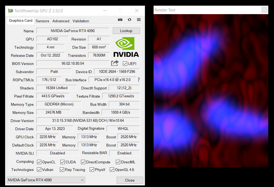
Task: Click the Device ID 10DE 2684 value
Action: tap(117, 71)
